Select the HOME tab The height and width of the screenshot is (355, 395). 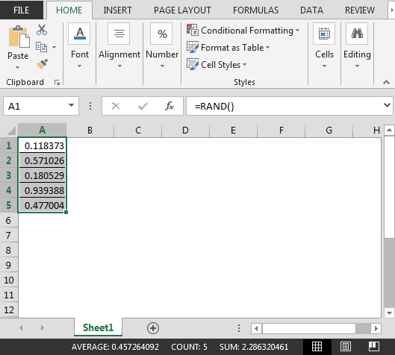tap(69, 10)
